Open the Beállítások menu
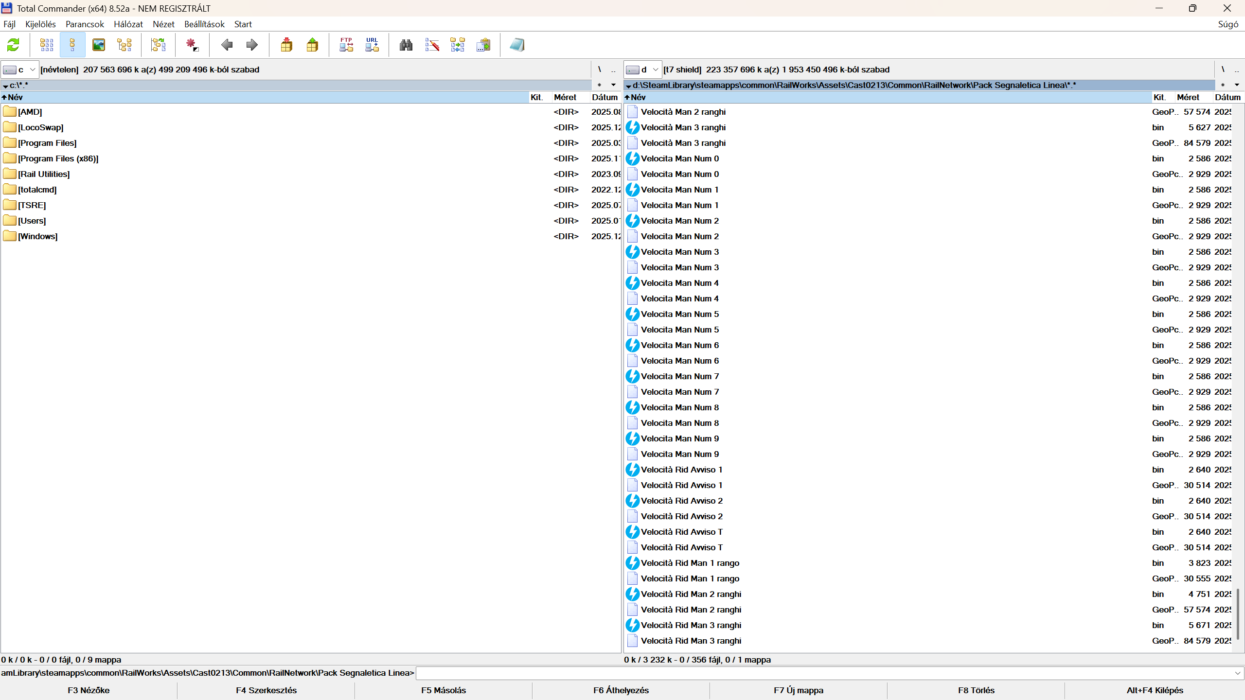The height and width of the screenshot is (700, 1245). (x=204, y=24)
